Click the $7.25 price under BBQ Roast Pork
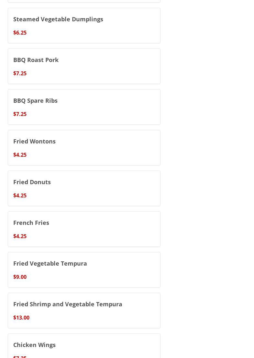 20,73
